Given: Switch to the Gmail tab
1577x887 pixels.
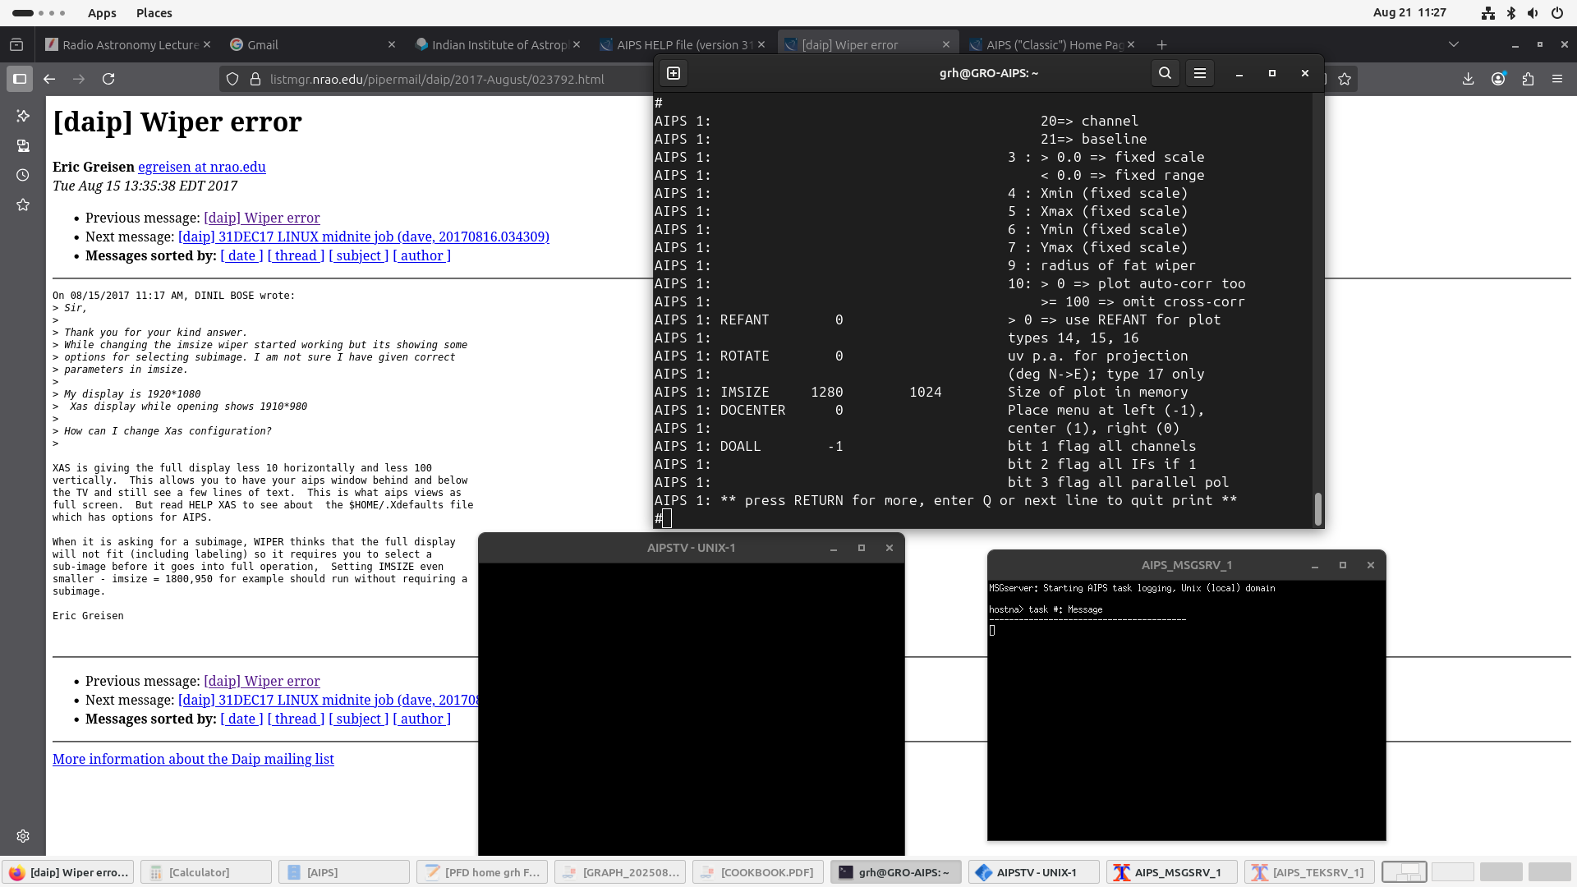Looking at the screenshot, I should [263, 44].
